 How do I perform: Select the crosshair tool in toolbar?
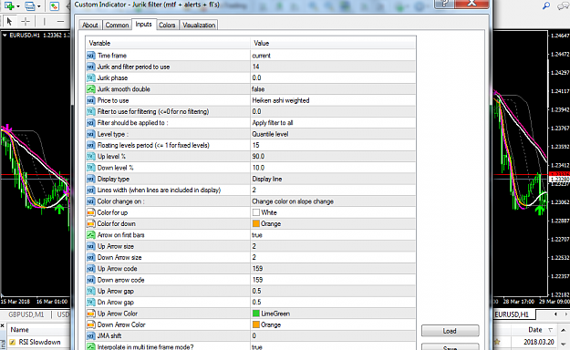(x=26, y=22)
